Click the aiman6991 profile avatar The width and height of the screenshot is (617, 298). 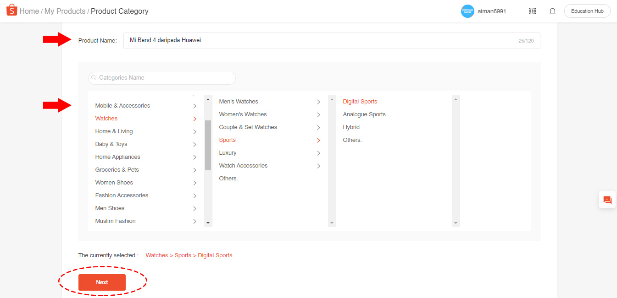click(467, 11)
